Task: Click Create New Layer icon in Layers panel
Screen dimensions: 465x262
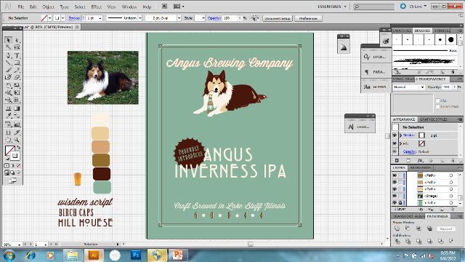Action: tap(442, 210)
